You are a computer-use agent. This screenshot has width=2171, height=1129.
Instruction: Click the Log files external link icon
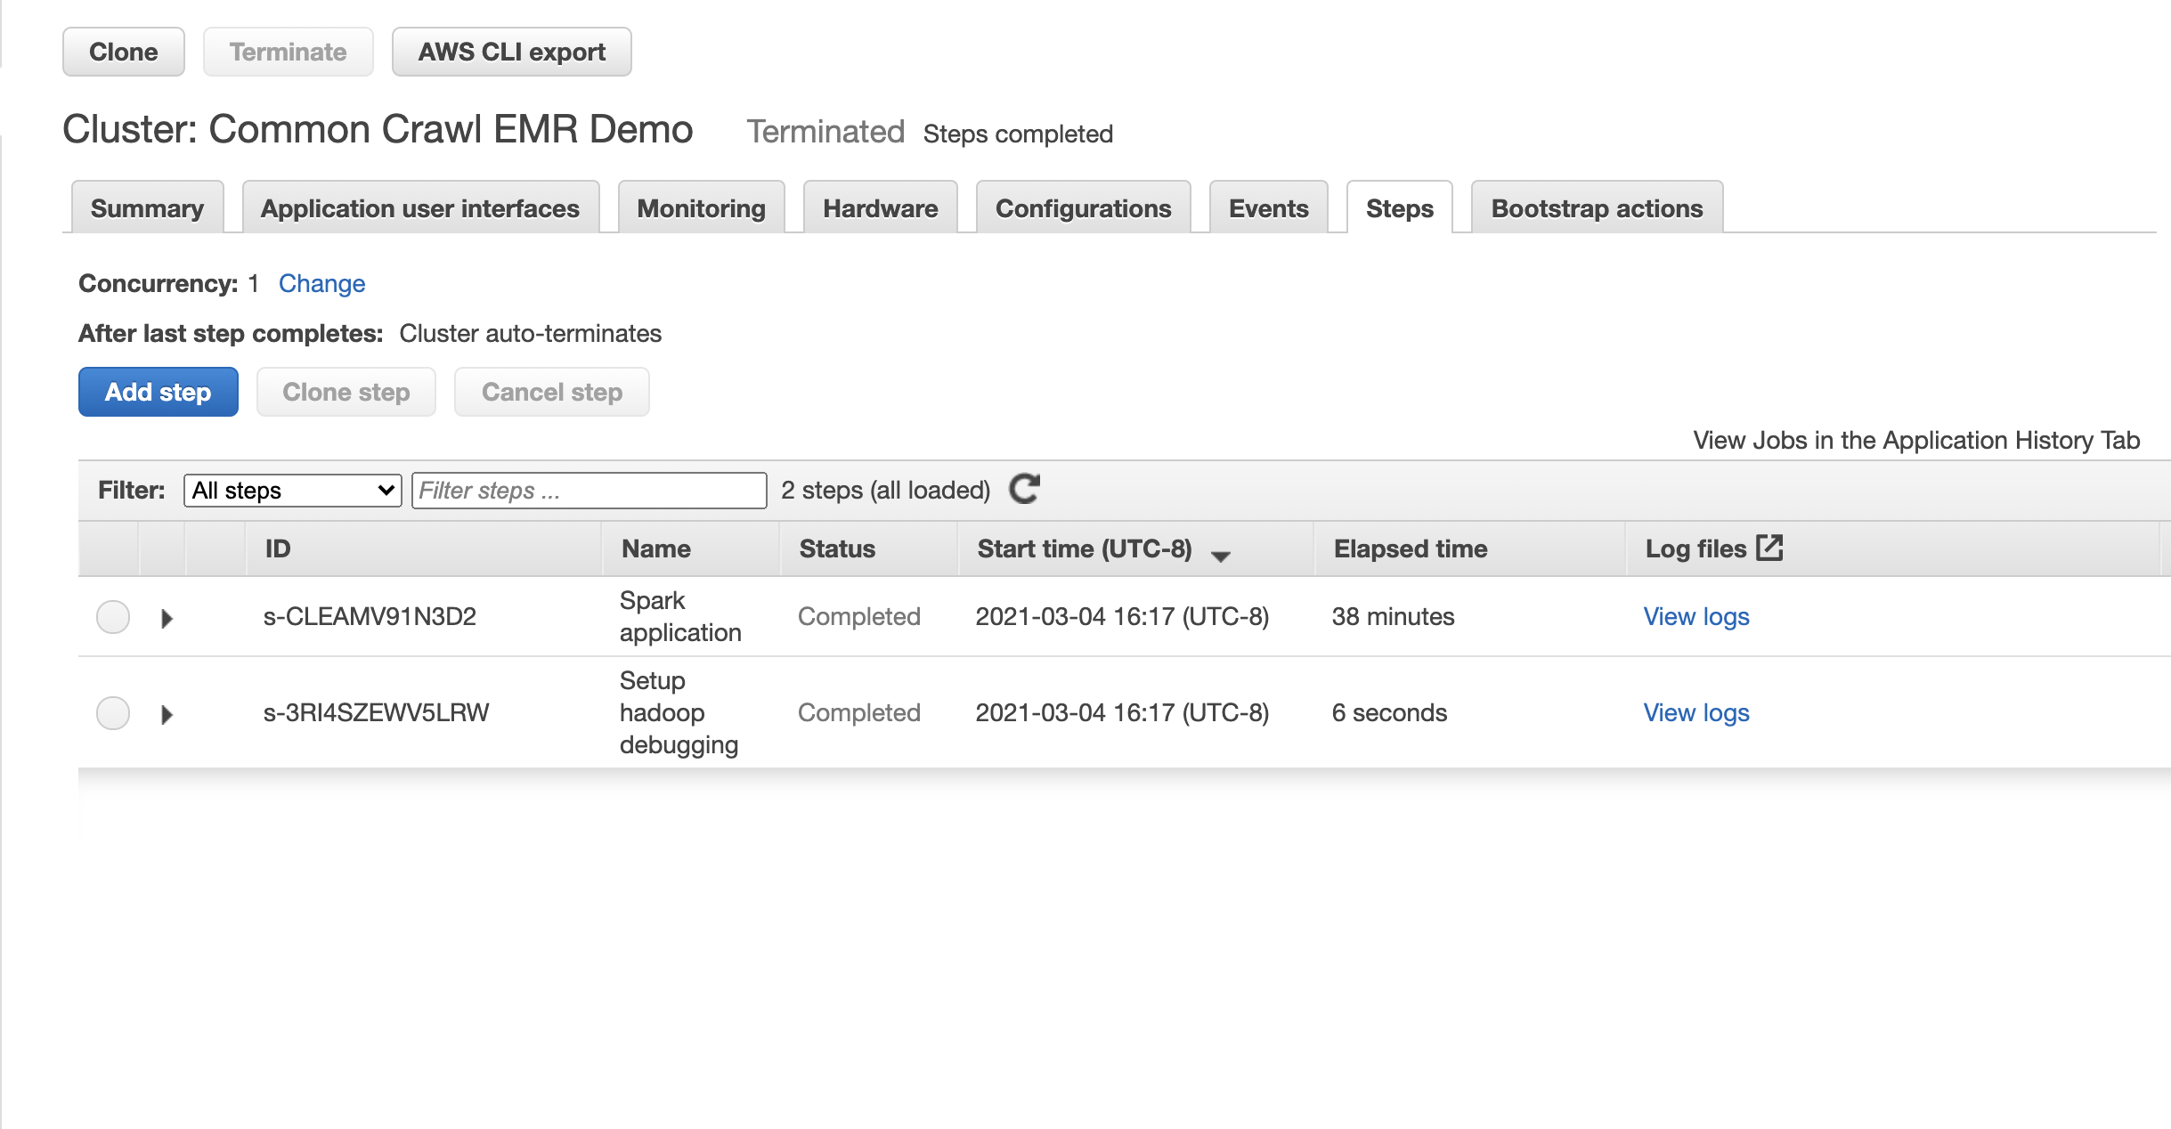tap(1769, 548)
